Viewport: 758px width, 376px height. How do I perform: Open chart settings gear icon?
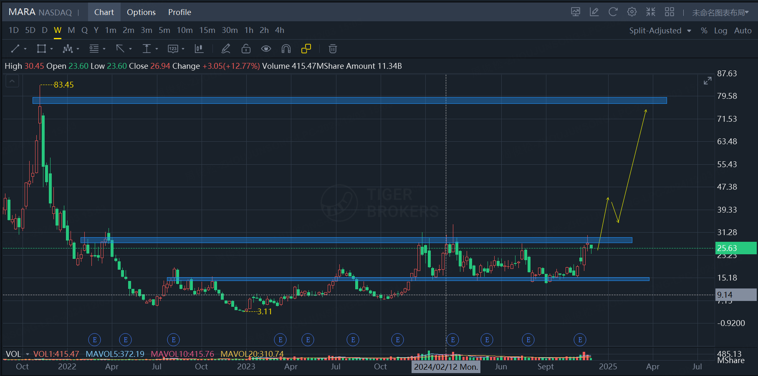tap(632, 12)
